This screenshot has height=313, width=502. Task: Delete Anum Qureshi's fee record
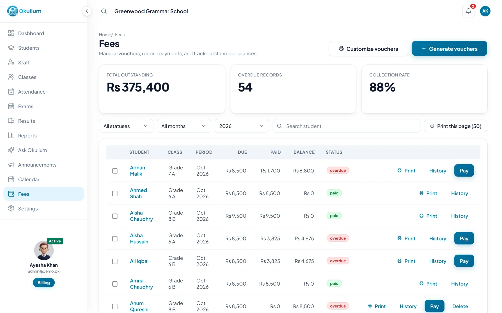460,306
